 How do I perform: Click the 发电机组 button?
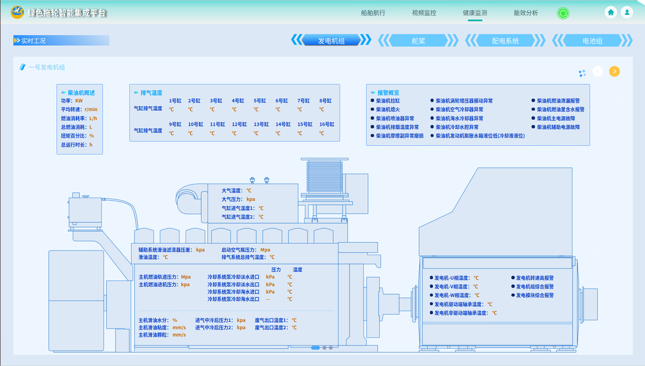(331, 41)
